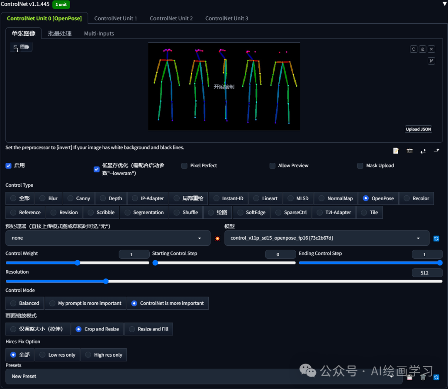Image resolution: width=448 pixels, height=389 pixels.
Task: Select the Tile control type
Action: 370,212
